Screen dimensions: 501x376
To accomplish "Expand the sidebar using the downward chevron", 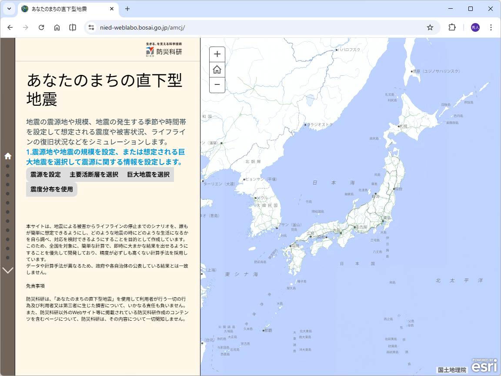I will (x=7, y=270).
